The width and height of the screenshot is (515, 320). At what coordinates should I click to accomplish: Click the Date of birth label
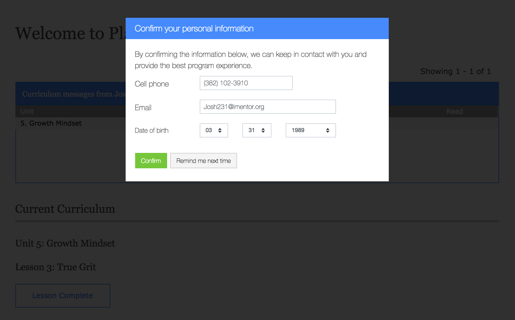click(x=151, y=130)
